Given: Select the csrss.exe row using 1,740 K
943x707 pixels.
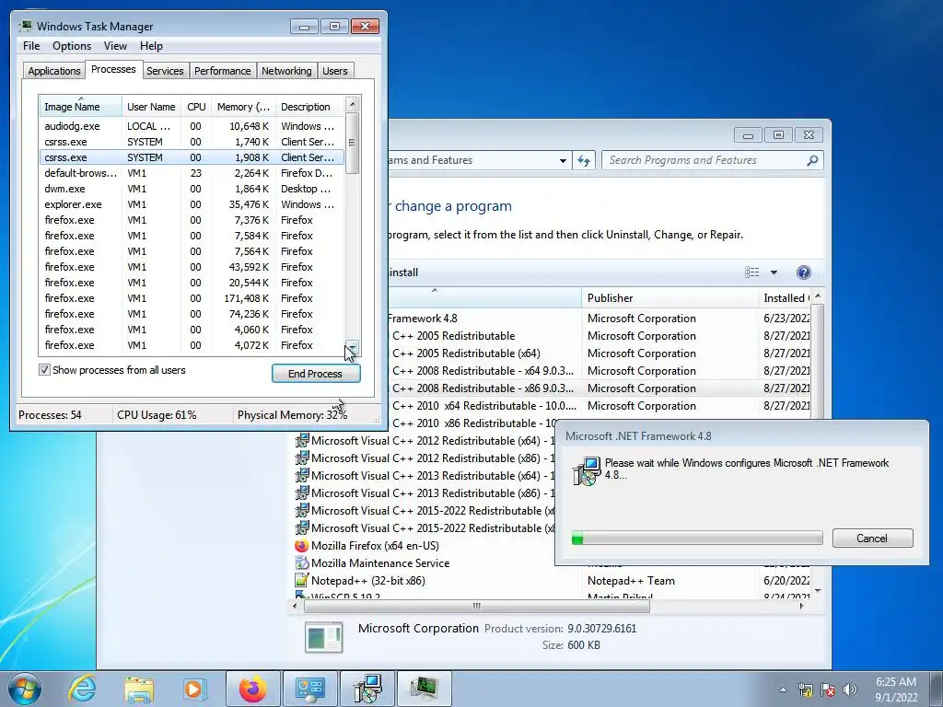Looking at the screenshot, I should pyautogui.click(x=192, y=142).
